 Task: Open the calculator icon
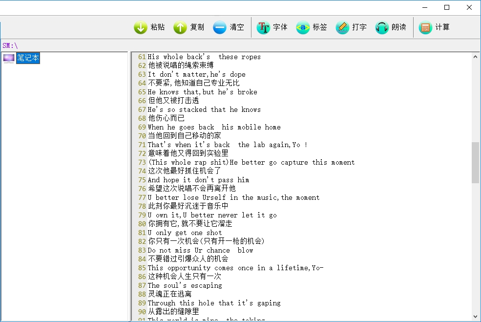coord(425,27)
